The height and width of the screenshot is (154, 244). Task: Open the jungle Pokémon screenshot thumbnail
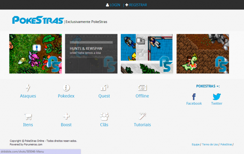pos(36,54)
